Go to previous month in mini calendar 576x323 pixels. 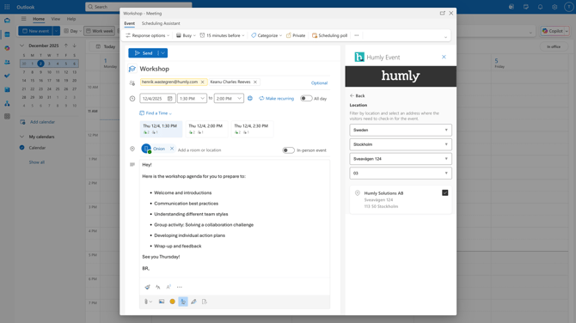(65, 46)
